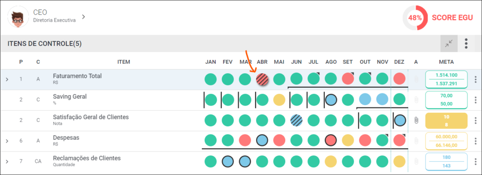The height and width of the screenshot is (175, 482).
Task: Expand the Despesas row
Action: [x=7, y=141]
